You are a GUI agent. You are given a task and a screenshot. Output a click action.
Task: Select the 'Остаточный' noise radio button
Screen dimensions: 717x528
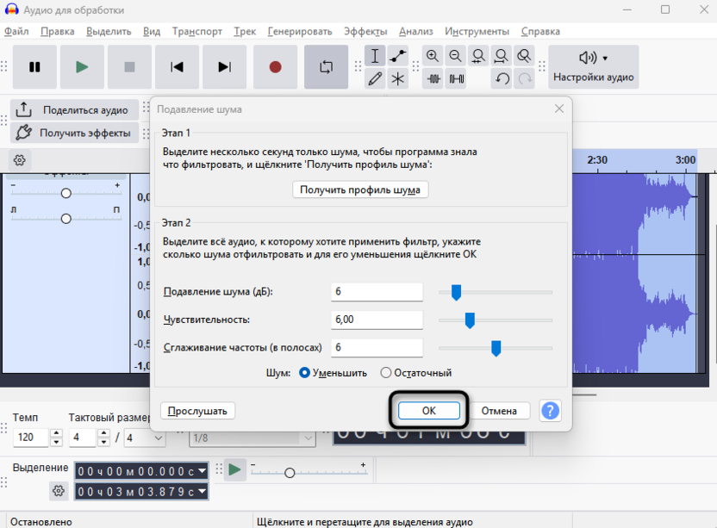[x=385, y=373]
